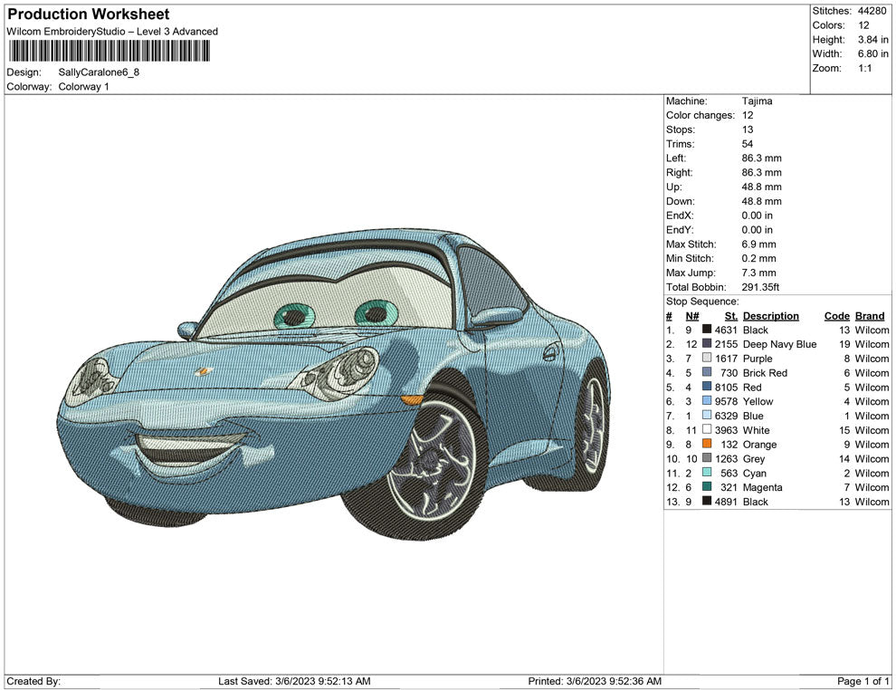
Task: Click the St. stitch count column header
Action: pos(731,316)
